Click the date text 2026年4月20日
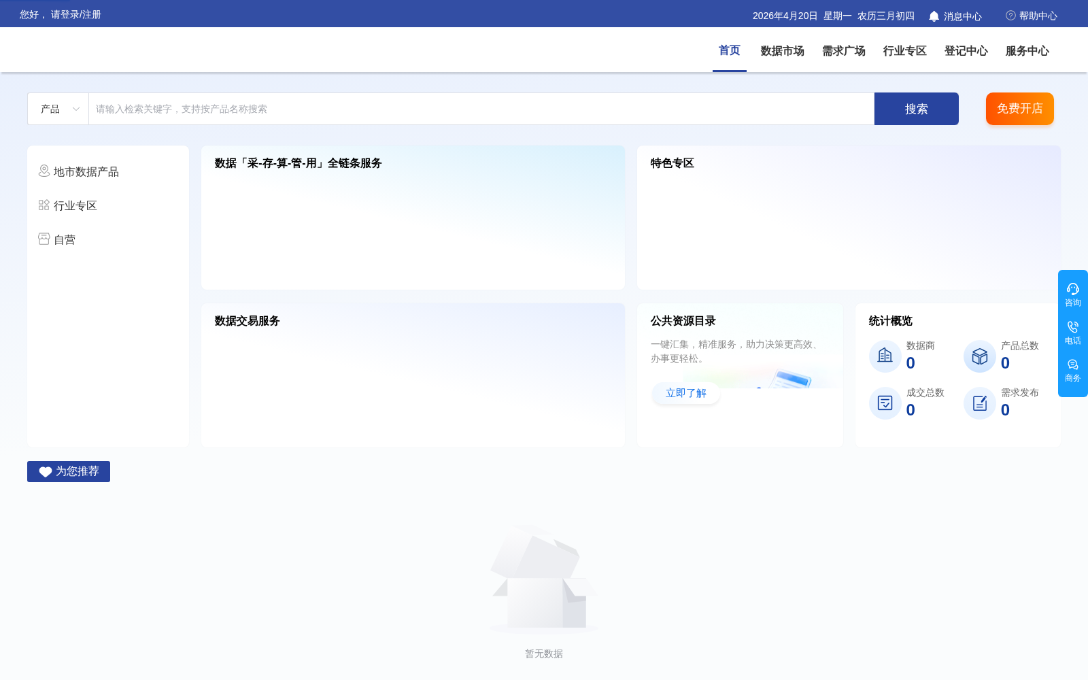Viewport: 1088px width, 680px height. (785, 16)
